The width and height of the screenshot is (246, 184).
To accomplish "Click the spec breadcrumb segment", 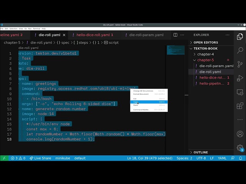I will (x=63, y=43).
